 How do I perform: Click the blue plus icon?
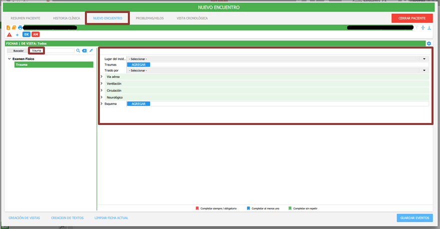pos(17,34)
